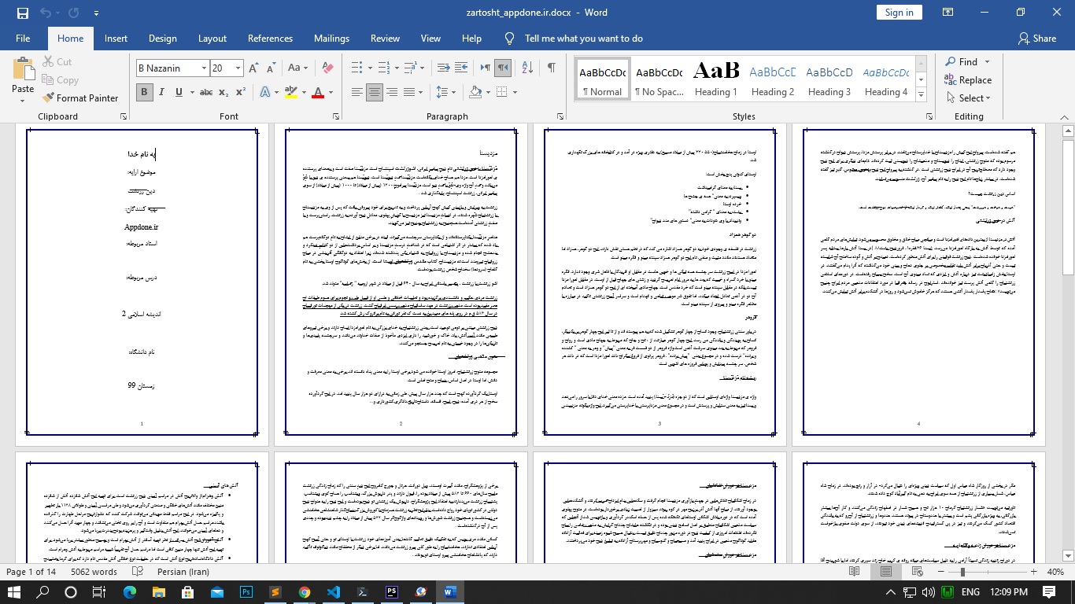Image resolution: width=1075 pixels, height=604 pixels.
Task: Apply subscript formatting
Action: click(x=223, y=93)
